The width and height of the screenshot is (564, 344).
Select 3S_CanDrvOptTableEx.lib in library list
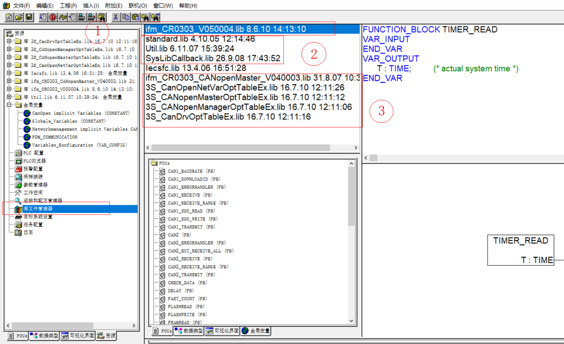228,117
